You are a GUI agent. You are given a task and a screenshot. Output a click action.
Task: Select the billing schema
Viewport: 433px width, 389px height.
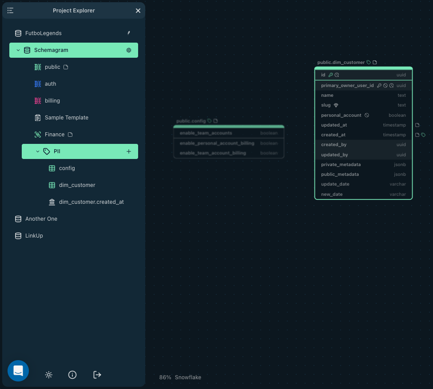pos(52,101)
